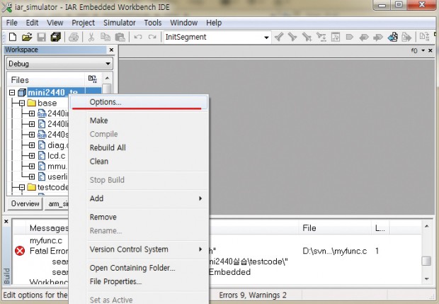Click the Files column header icon

pyautogui.click(x=92, y=79)
